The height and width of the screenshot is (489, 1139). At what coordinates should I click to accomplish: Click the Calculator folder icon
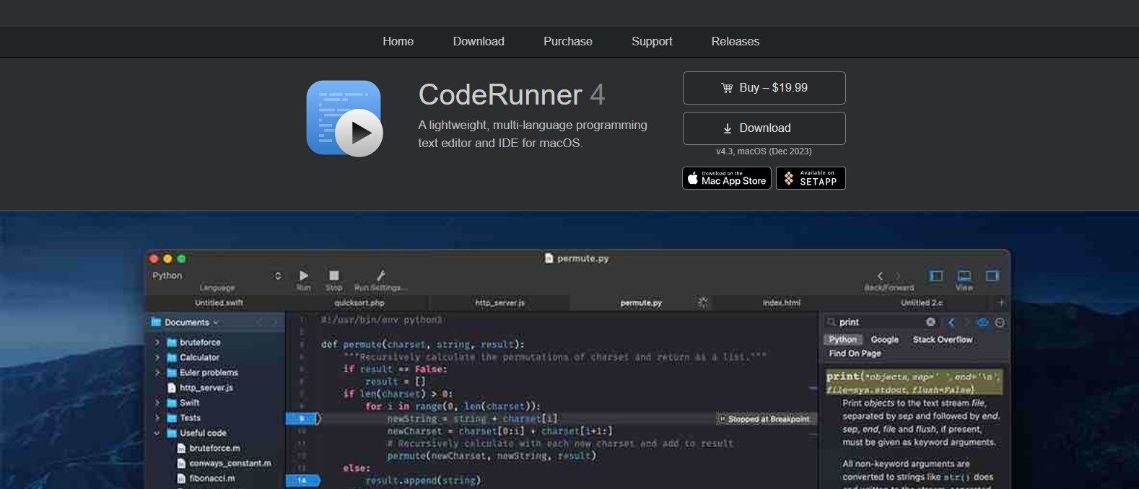[x=172, y=358]
